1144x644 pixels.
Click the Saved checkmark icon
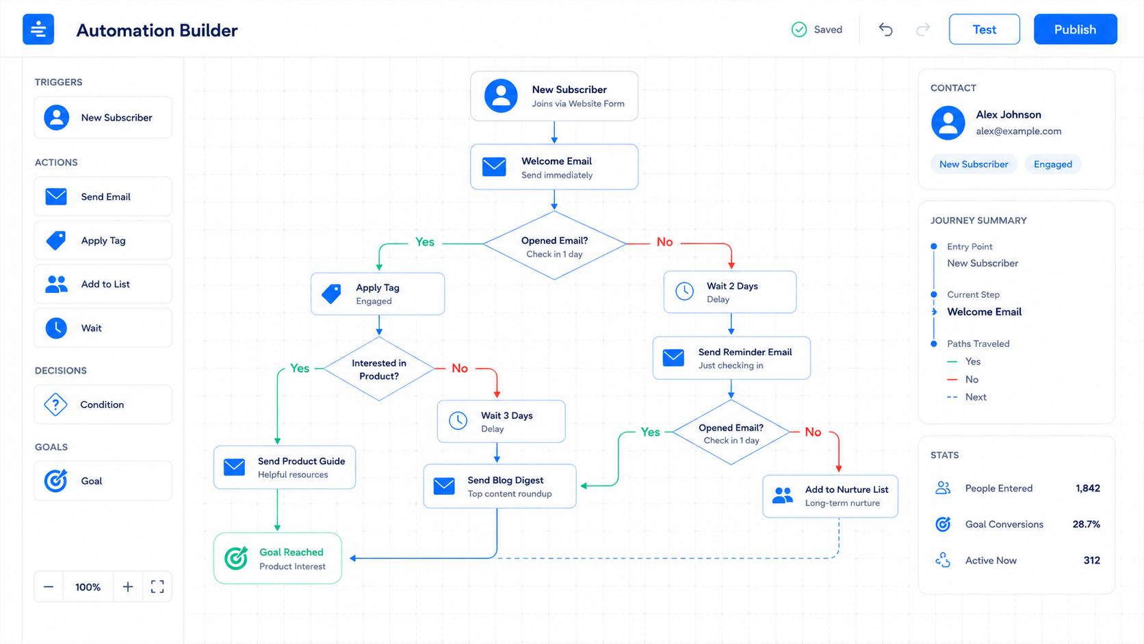[x=799, y=29]
